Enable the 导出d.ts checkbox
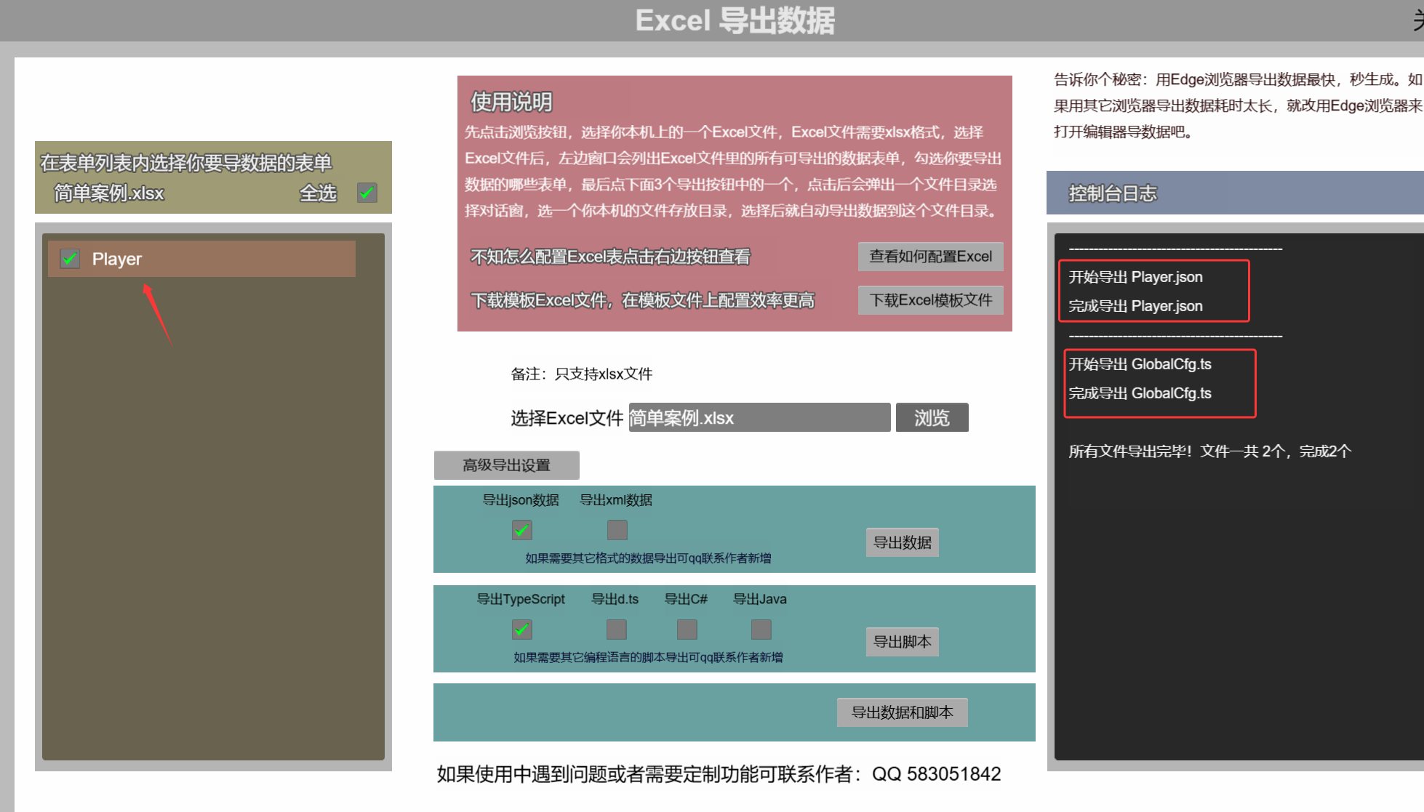The image size is (1424, 812). (x=616, y=630)
